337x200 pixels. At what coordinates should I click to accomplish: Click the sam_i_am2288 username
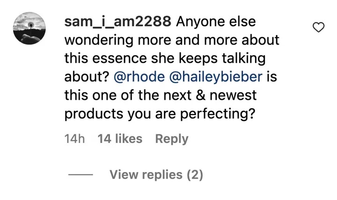[x=118, y=22]
